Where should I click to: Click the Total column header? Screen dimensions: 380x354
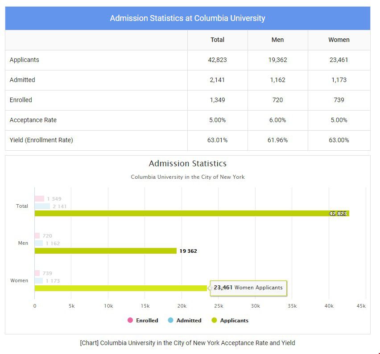(217, 40)
